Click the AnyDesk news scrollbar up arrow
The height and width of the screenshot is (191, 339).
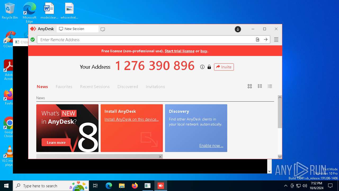coord(280,97)
